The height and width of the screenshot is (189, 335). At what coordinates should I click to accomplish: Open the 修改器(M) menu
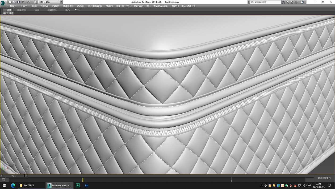[68, 6]
